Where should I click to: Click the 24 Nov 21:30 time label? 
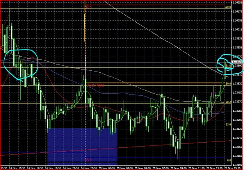pyautogui.click(x=71, y=168)
